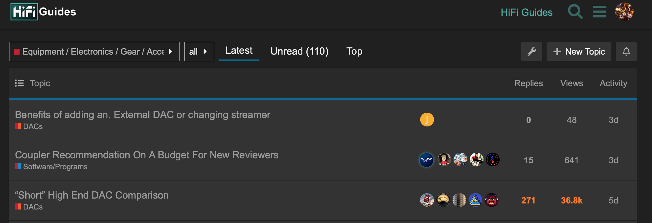Toggle the notification bell icon
This screenshot has width=652, height=223.
point(626,51)
